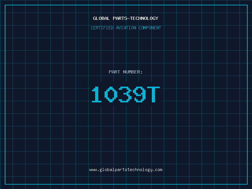Select the CERTIFIED AVIATION COMPONENT subtitle
Viewport: 252px width, 189px height.
coord(126,28)
